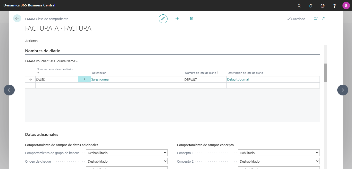Click the FACTURA A · FACTURA title
Viewport: 352px width, 169px height.
[58, 28]
